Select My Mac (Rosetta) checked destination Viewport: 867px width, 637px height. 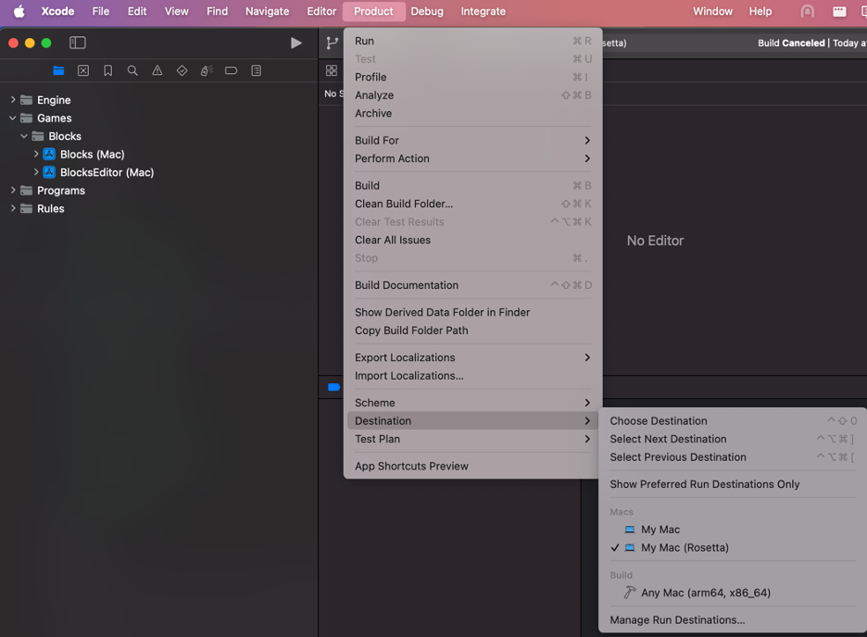click(733, 547)
